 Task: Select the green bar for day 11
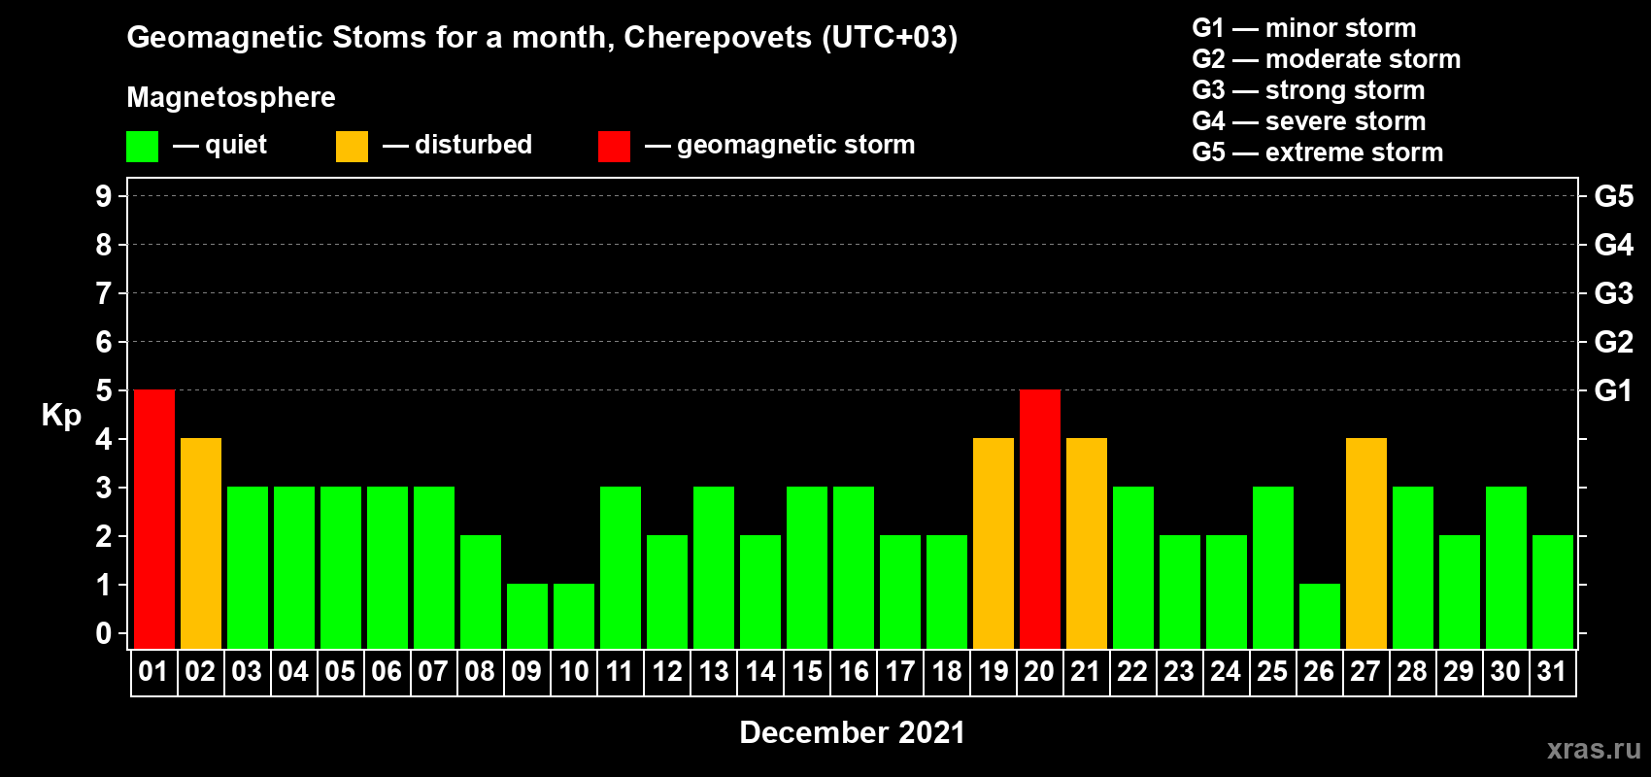tap(621, 568)
